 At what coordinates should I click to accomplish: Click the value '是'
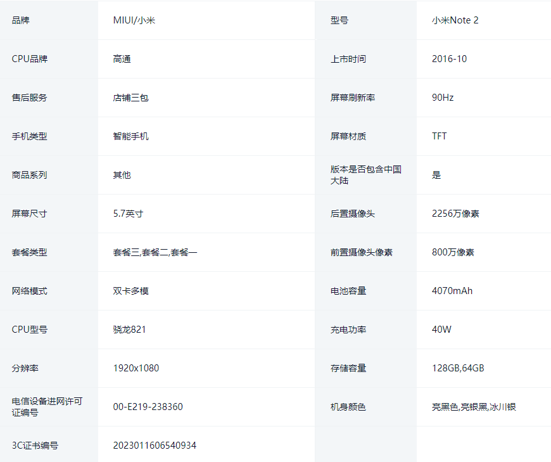point(436,175)
